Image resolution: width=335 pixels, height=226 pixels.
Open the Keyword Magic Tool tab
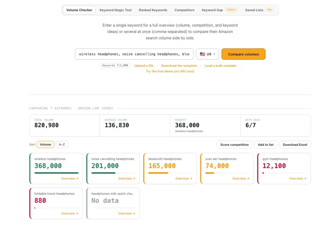click(116, 10)
